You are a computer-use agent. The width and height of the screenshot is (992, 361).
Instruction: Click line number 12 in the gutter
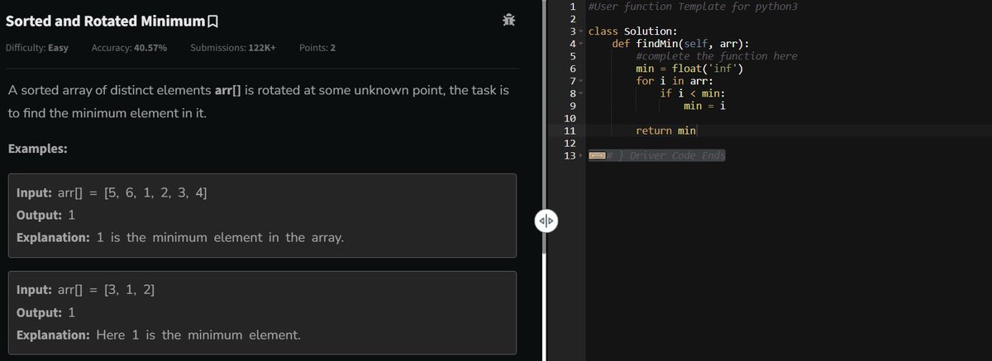[569, 144]
